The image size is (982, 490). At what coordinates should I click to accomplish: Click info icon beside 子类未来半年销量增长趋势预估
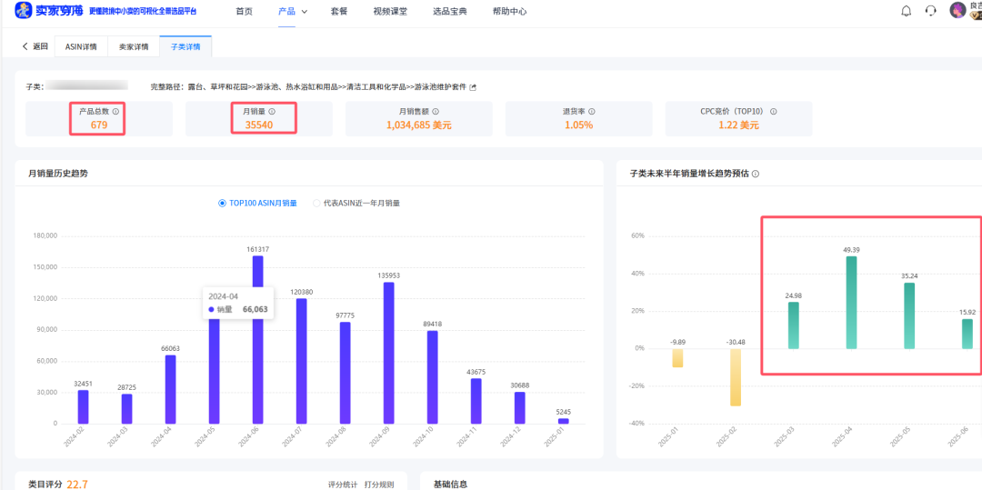[756, 174]
